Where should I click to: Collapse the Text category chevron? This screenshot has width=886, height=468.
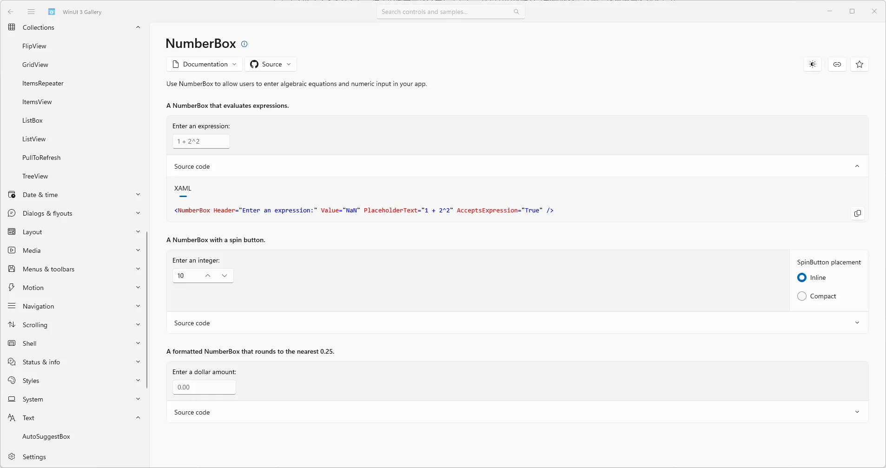[x=138, y=418]
